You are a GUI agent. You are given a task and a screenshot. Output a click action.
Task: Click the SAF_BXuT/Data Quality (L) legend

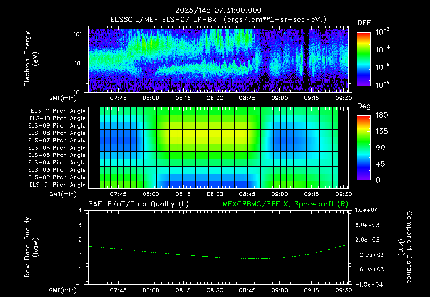click(x=139, y=204)
